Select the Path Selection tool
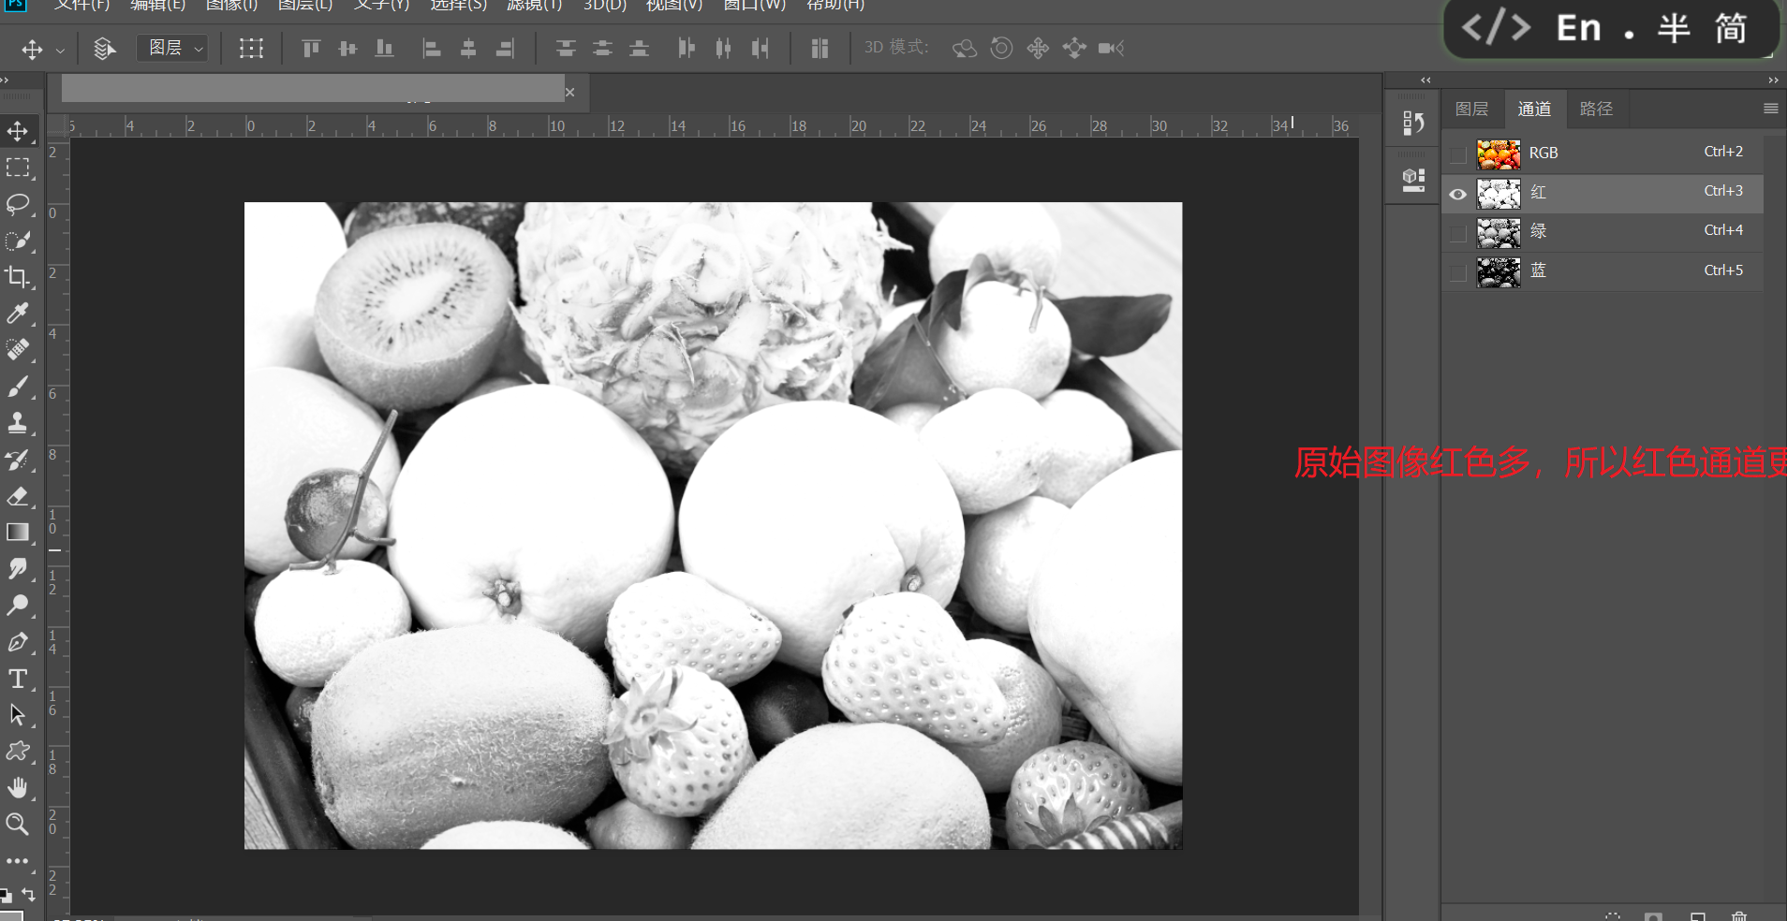This screenshot has height=921, width=1787. tap(18, 714)
